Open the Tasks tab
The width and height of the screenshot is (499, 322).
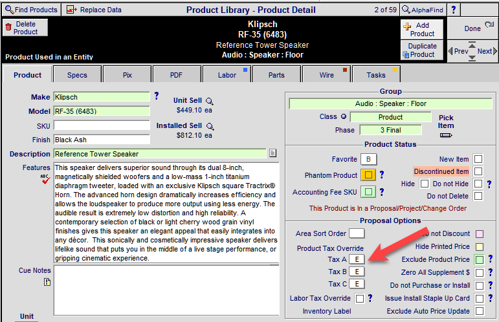(376, 75)
